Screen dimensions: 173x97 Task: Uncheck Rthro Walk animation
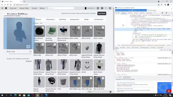coord(79,27)
